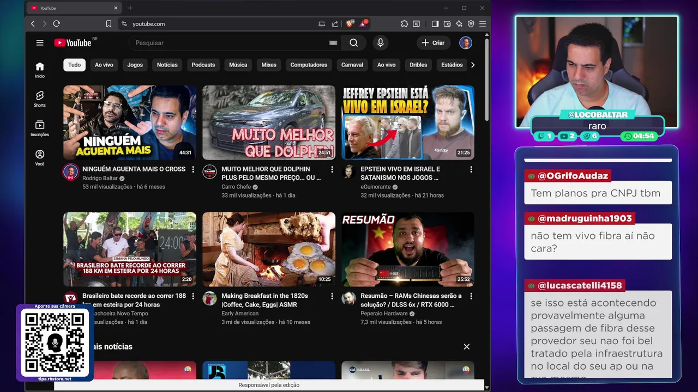Open options for Making Breakfast in 1820s video

tap(332, 296)
